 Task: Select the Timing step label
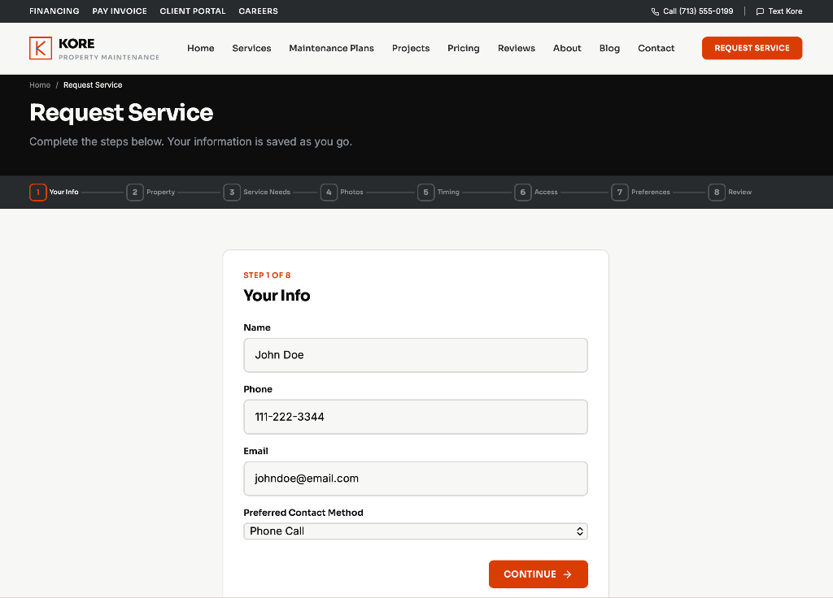(x=448, y=192)
